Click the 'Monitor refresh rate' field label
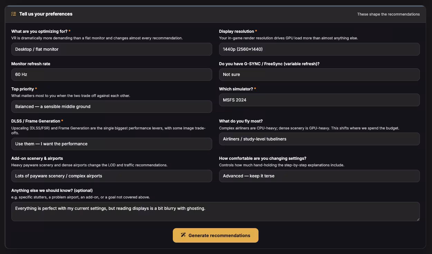Screen dimensions: 432x254 pyautogui.click(x=31, y=64)
